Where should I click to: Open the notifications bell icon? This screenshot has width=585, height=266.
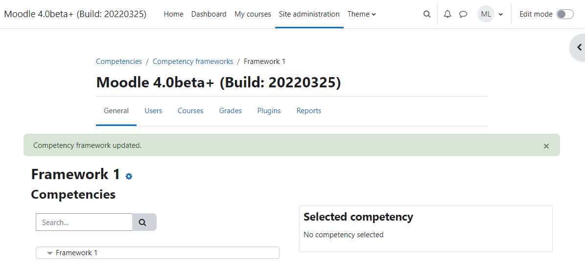pos(447,14)
